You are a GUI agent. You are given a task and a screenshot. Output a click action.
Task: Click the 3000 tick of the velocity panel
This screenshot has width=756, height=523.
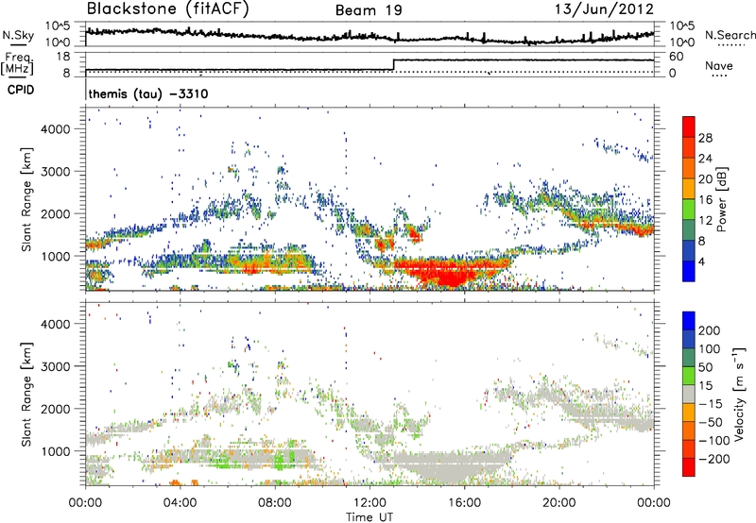[x=56, y=366]
